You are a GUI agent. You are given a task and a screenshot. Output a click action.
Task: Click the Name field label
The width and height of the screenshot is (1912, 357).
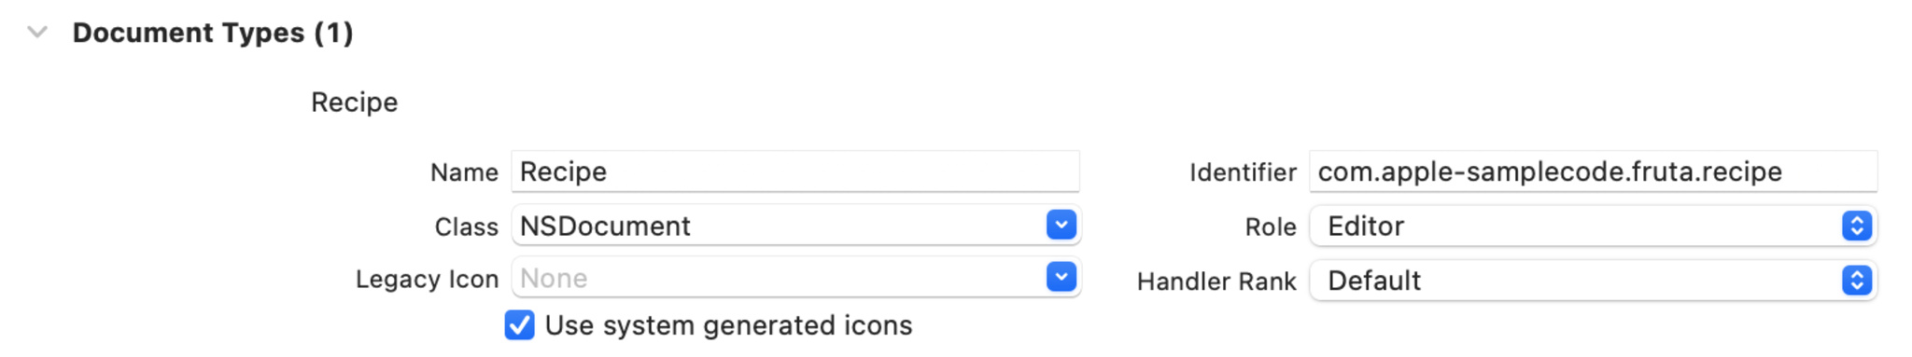464,172
